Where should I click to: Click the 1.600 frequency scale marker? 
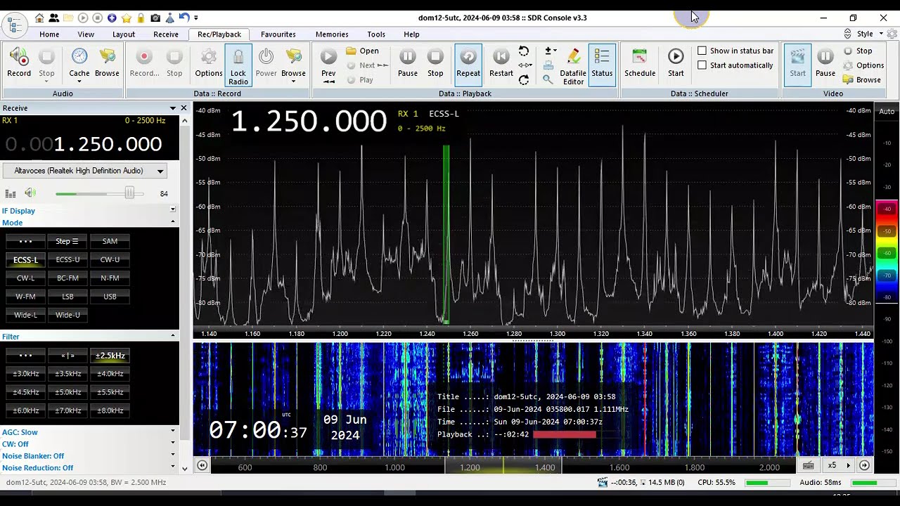tap(619, 467)
